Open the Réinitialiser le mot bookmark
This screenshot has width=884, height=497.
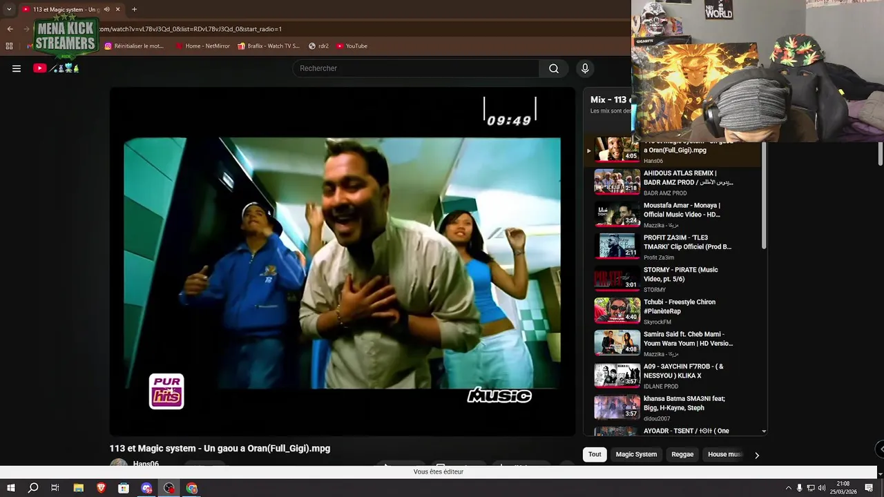(x=134, y=46)
